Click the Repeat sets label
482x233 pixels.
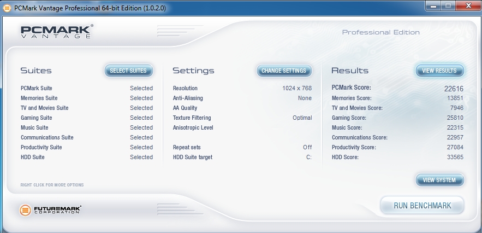(187, 147)
